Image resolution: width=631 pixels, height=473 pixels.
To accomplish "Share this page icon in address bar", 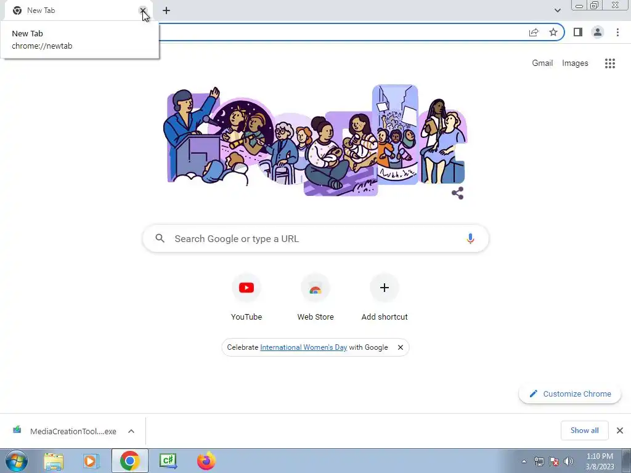I will coord(534,32).
